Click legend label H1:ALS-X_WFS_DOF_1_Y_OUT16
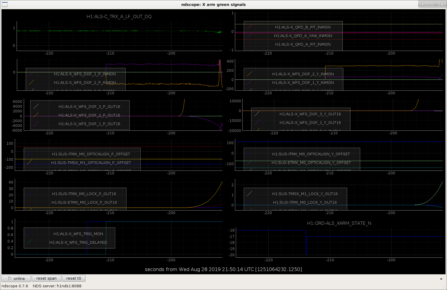 pyautogui.click(x=310, y=122)
